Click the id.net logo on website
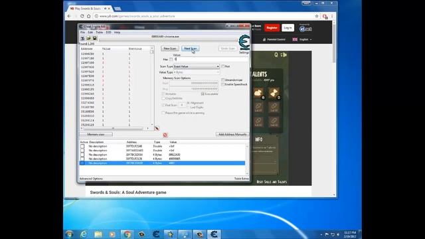 pos(305,29)
